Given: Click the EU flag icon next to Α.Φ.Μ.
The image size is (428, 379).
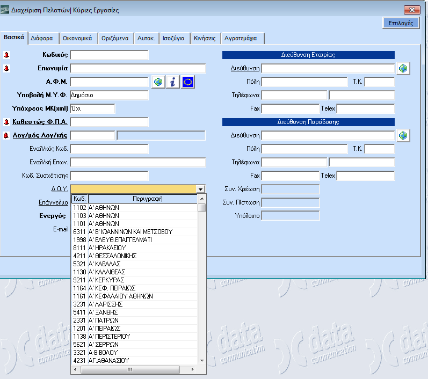Looking at the screenshot, I should pyautogui.click(x=188, y=82).
